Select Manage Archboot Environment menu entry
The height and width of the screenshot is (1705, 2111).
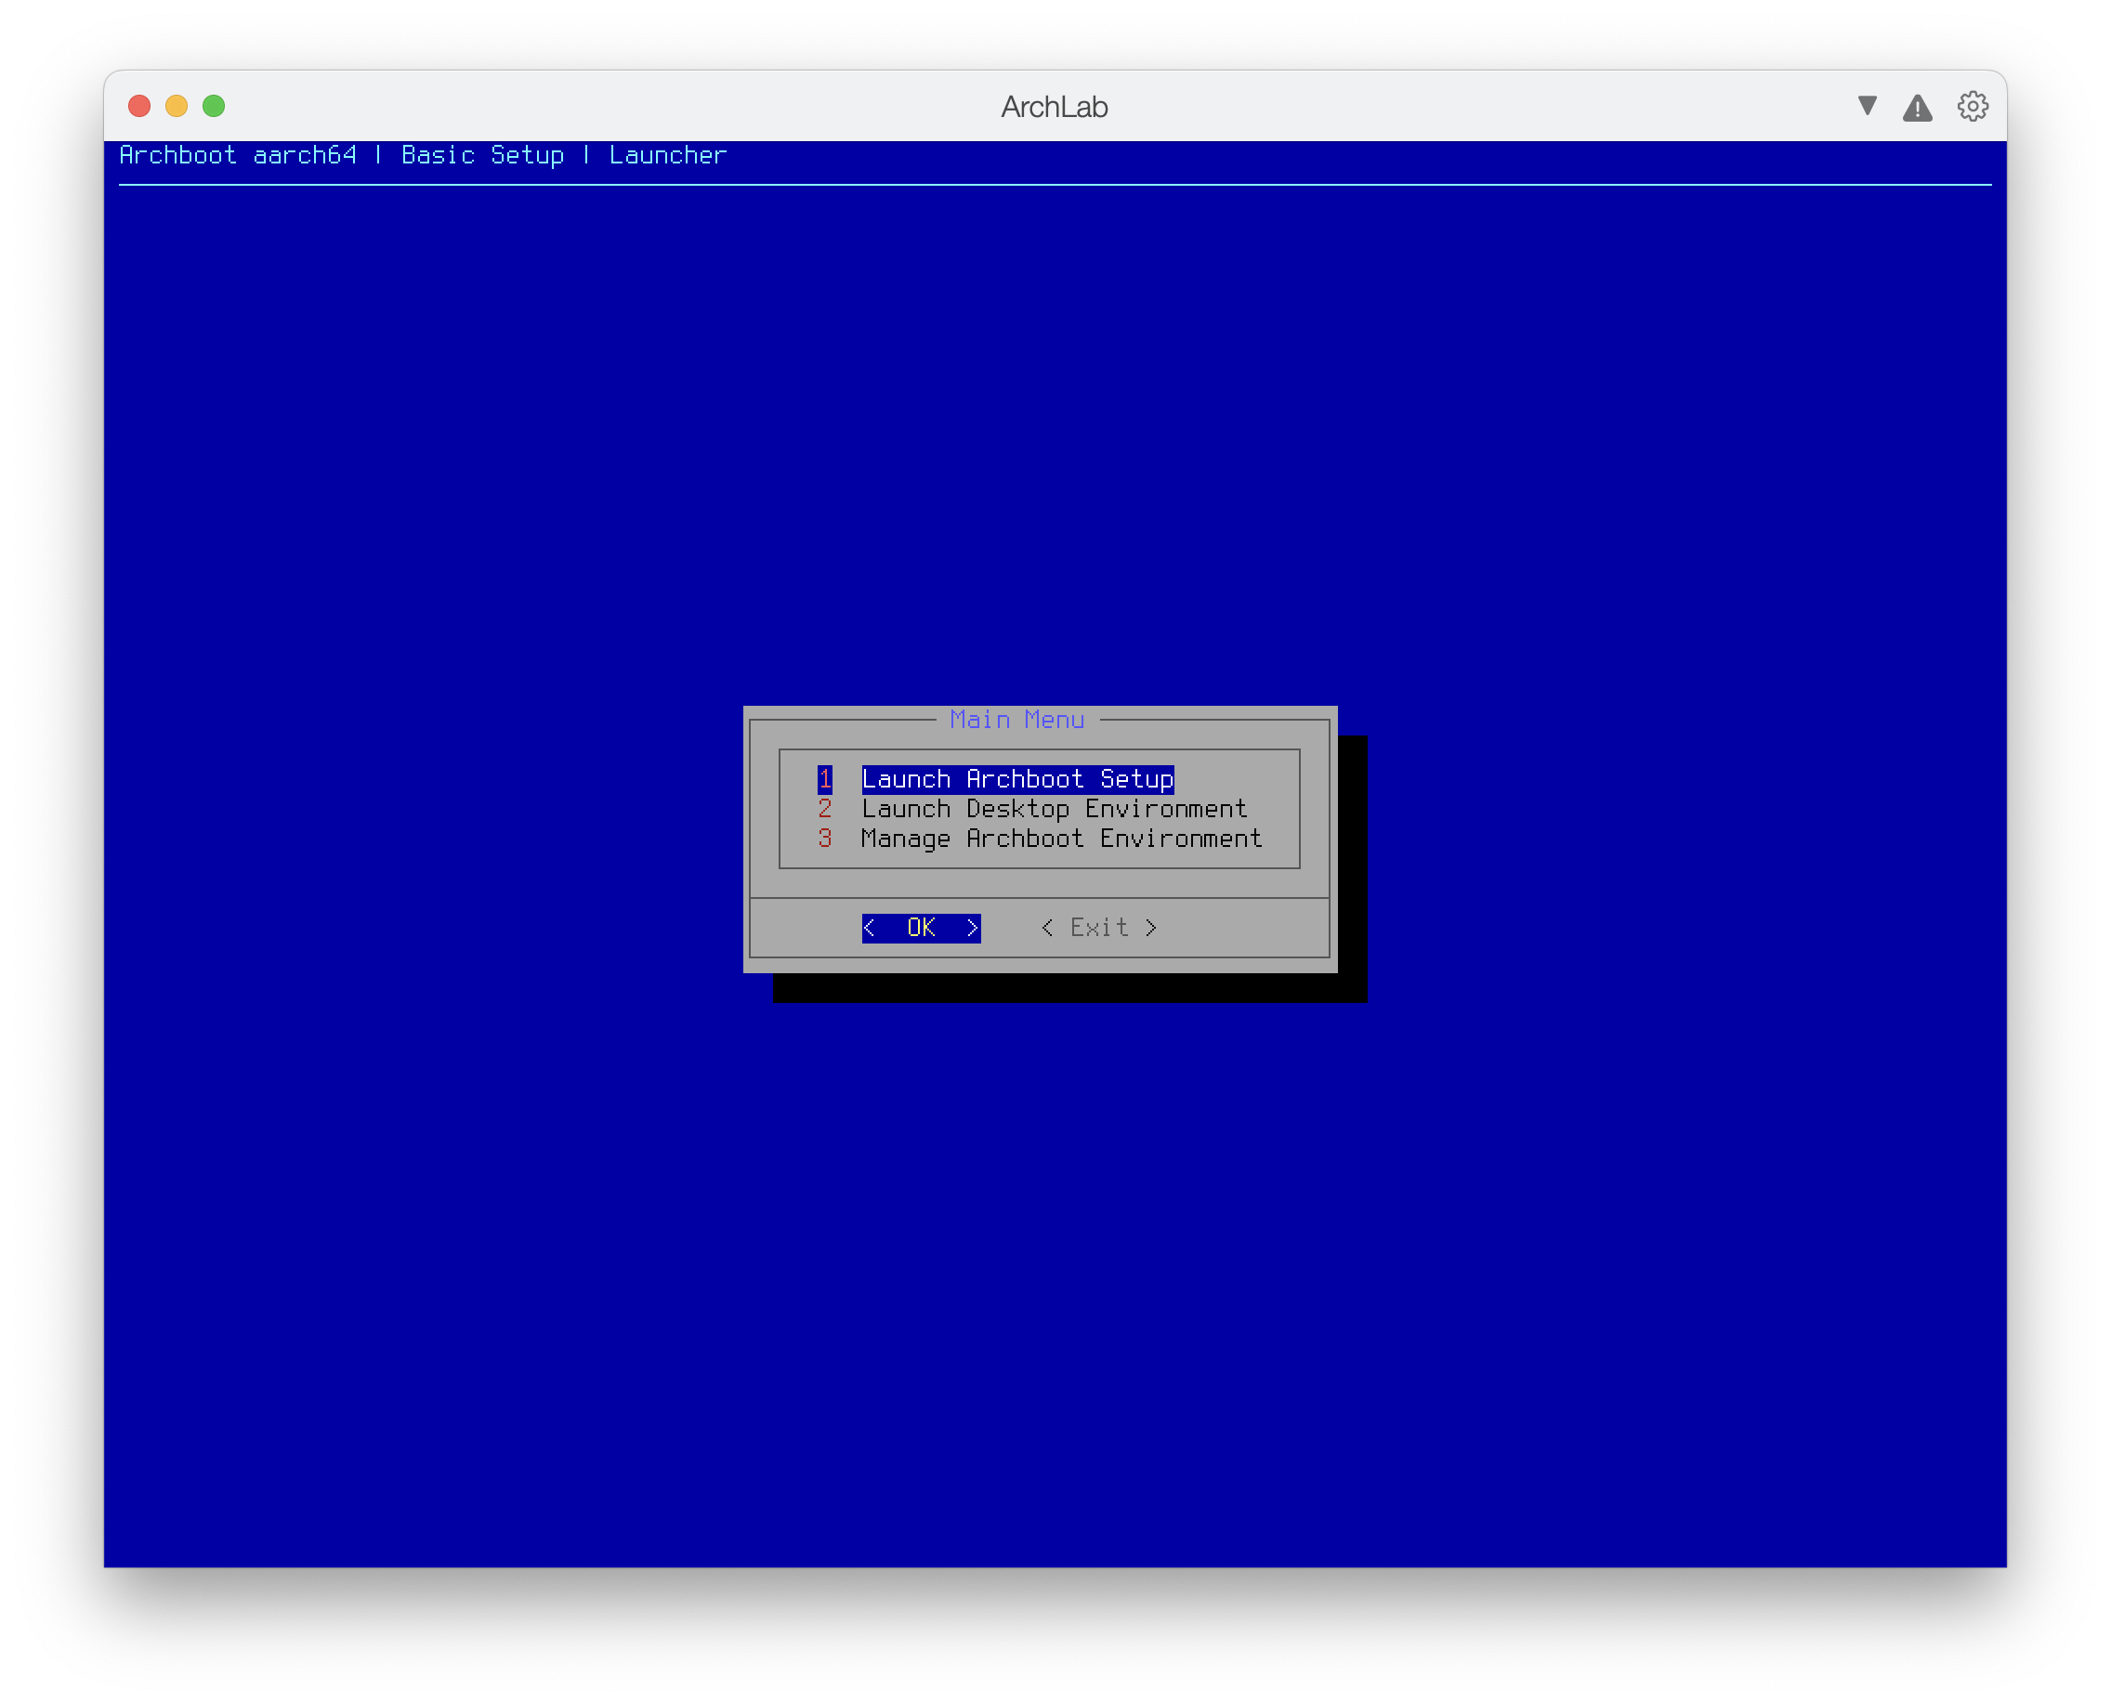coord(1060,838)
